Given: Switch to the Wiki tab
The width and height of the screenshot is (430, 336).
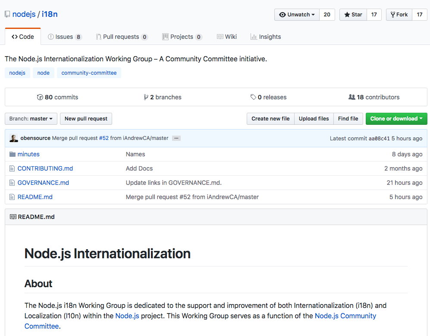Looking at the screenshot, I should pos(227,37).
